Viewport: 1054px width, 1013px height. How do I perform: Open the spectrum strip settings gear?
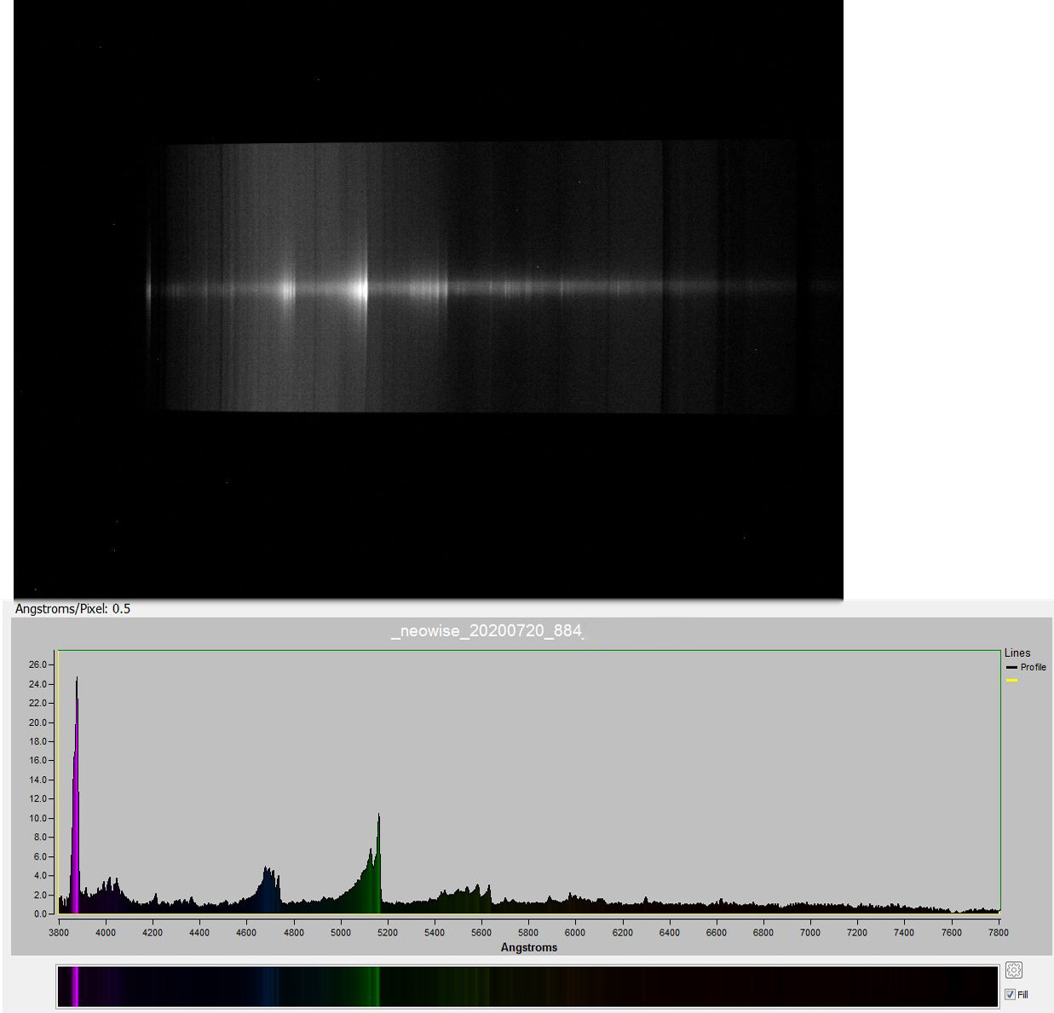pyautogui.click(x=1013, y=970)
